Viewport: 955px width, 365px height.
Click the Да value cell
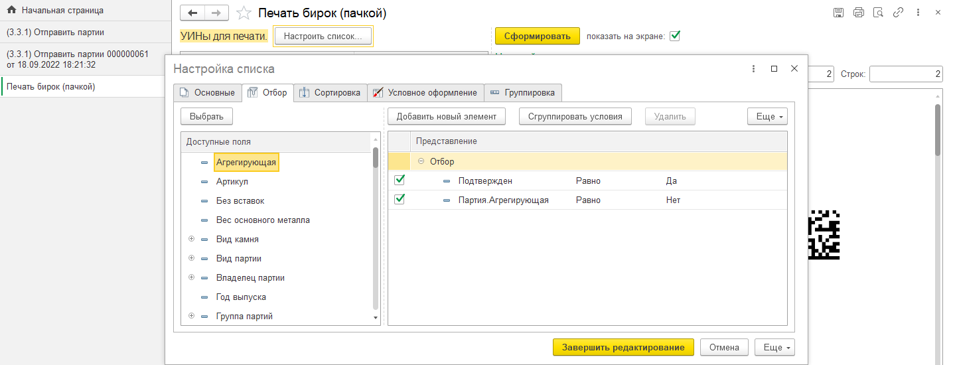point(672,181)
